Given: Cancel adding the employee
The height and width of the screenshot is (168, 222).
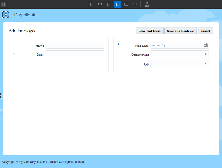Looking at the screenshot, I should point(205,31).
